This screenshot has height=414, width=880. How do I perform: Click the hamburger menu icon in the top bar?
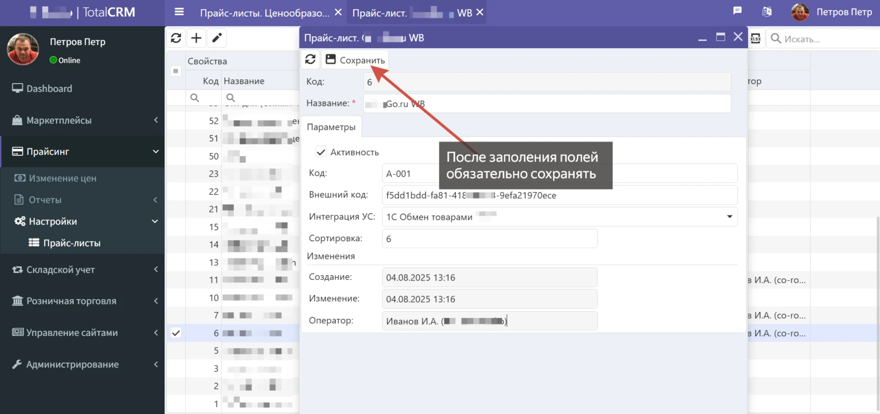(x=179, y=12)
